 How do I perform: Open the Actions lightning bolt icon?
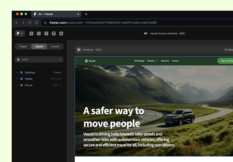pos(61,34)
